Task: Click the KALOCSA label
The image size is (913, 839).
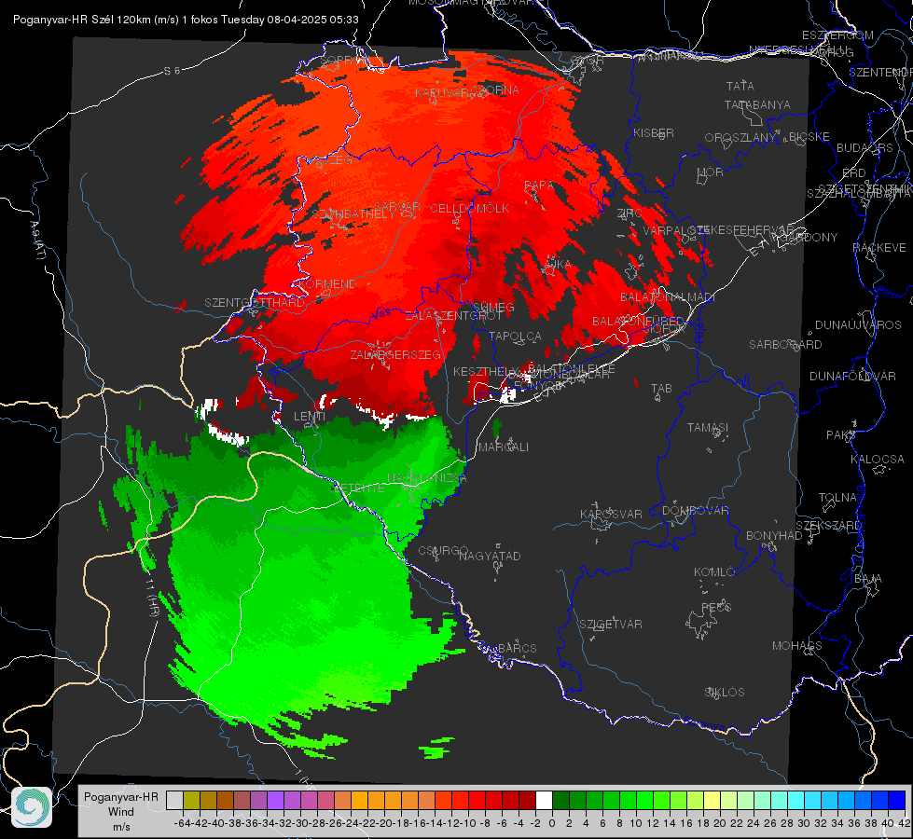Action: click(x=878, y=460)
